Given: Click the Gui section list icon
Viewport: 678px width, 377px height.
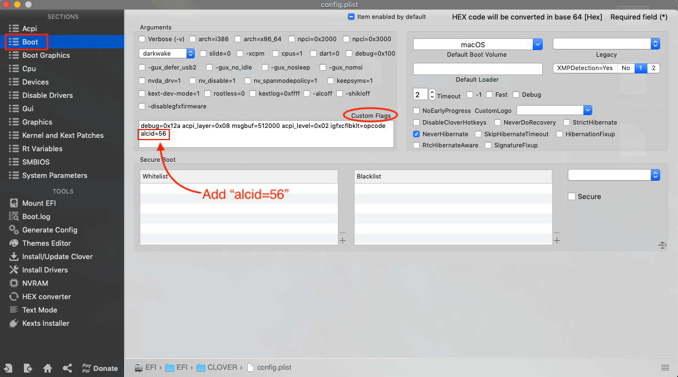Looking at the screenshot, I should (13, 108).
